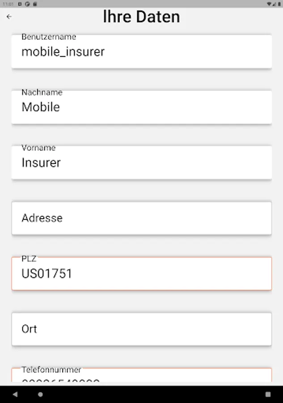Tap the empty Ort input field
The width and height of the screenshot is (283, 403).
141,329
